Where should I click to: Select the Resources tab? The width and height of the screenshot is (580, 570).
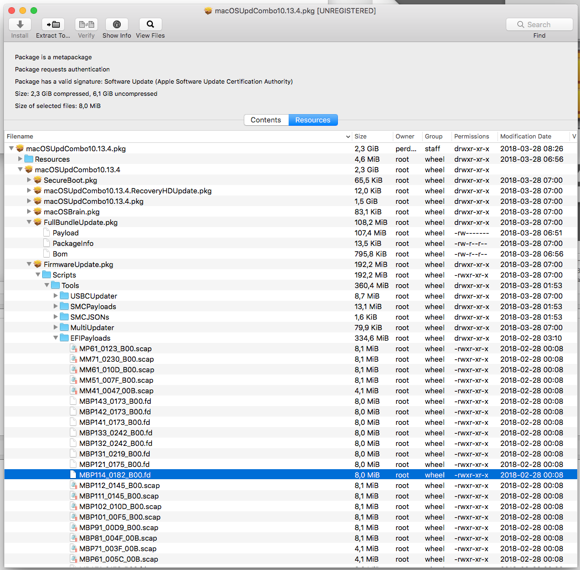click(313, 120)
